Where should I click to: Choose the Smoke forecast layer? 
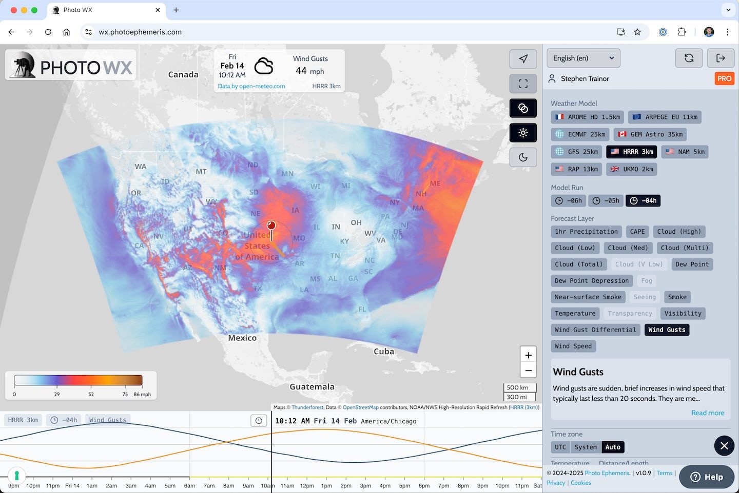(677, 297)
